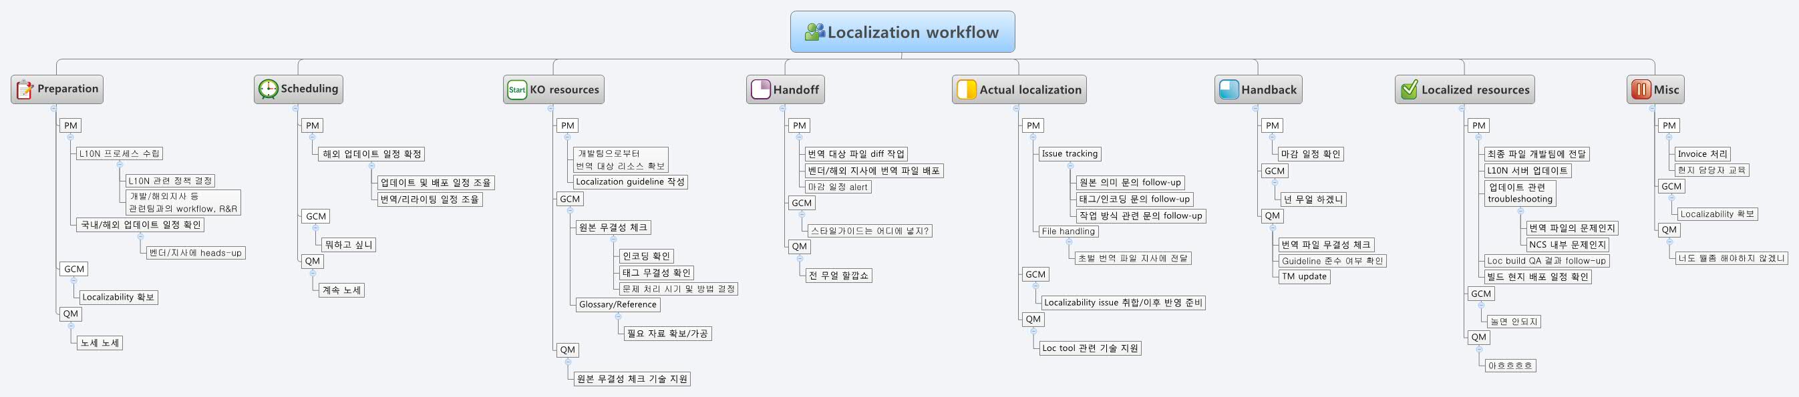Collapse the Misc topic branch
This screenshot has height=397, width=1799.
click(1652, 108)
